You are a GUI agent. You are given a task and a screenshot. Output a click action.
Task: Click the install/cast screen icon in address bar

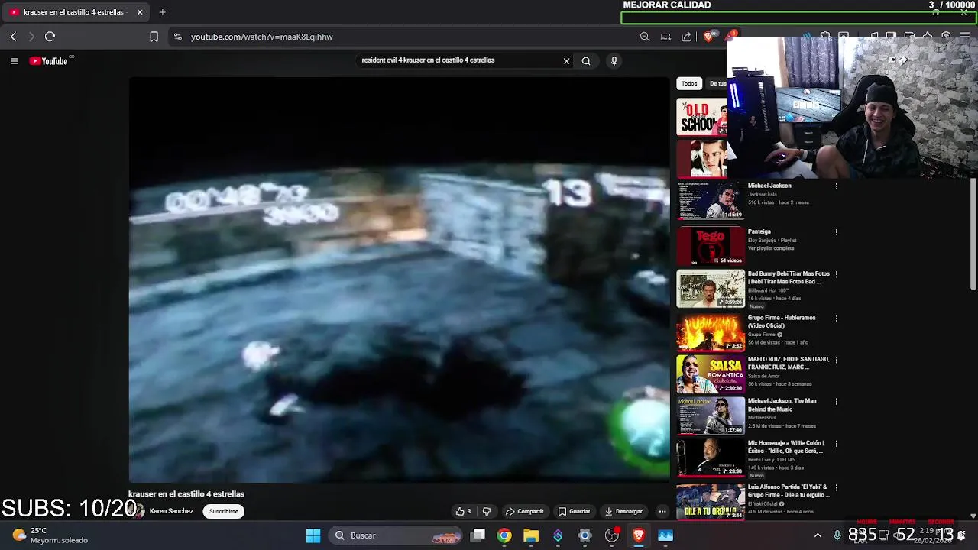point(665,37)
